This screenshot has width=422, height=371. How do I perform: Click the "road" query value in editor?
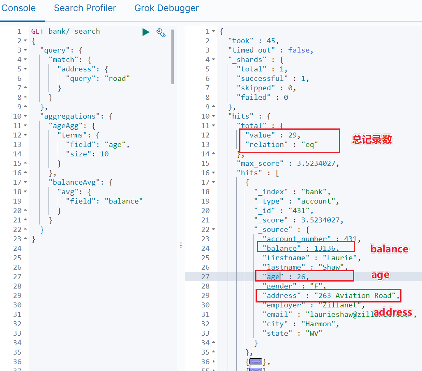[117, 78]
